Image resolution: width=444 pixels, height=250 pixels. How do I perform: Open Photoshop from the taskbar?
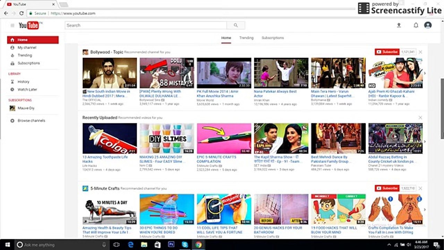(x=171, y=244)
